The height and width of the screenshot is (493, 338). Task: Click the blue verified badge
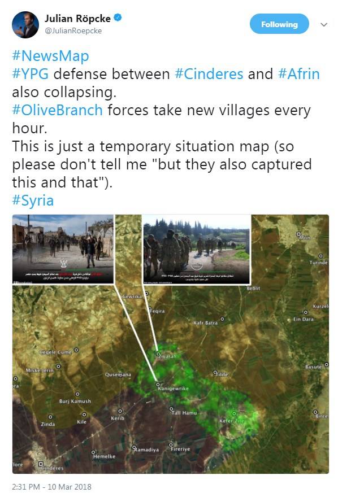(x=118, y=18)
